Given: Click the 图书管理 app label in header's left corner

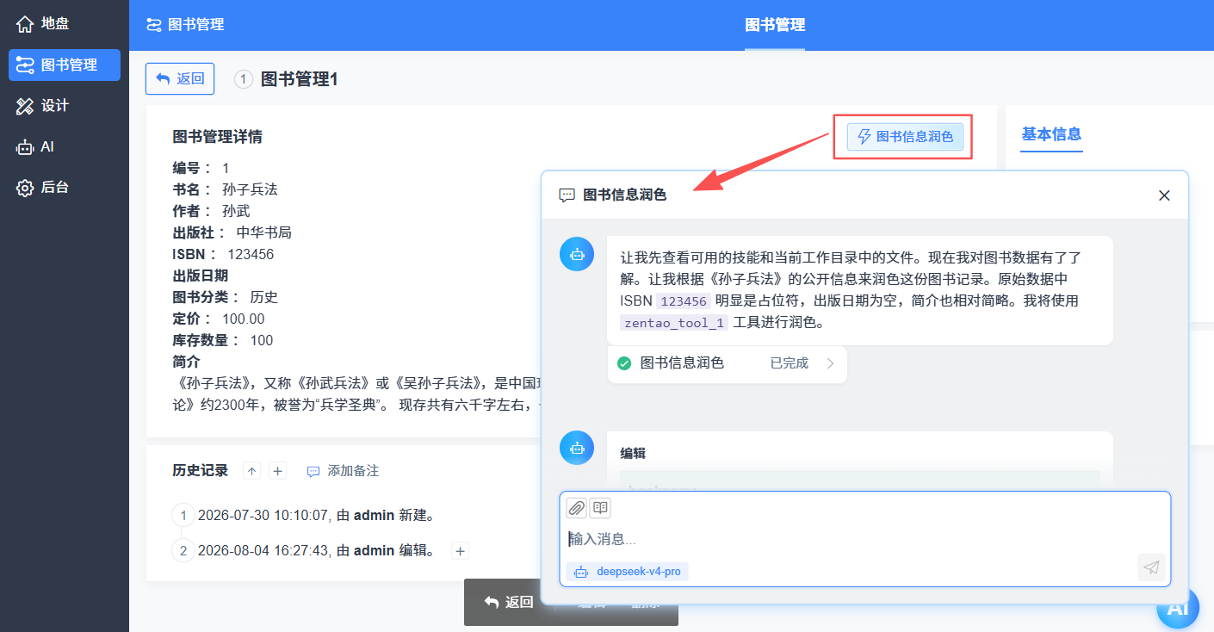Looking at the screenshot, I should coord(185,25).
